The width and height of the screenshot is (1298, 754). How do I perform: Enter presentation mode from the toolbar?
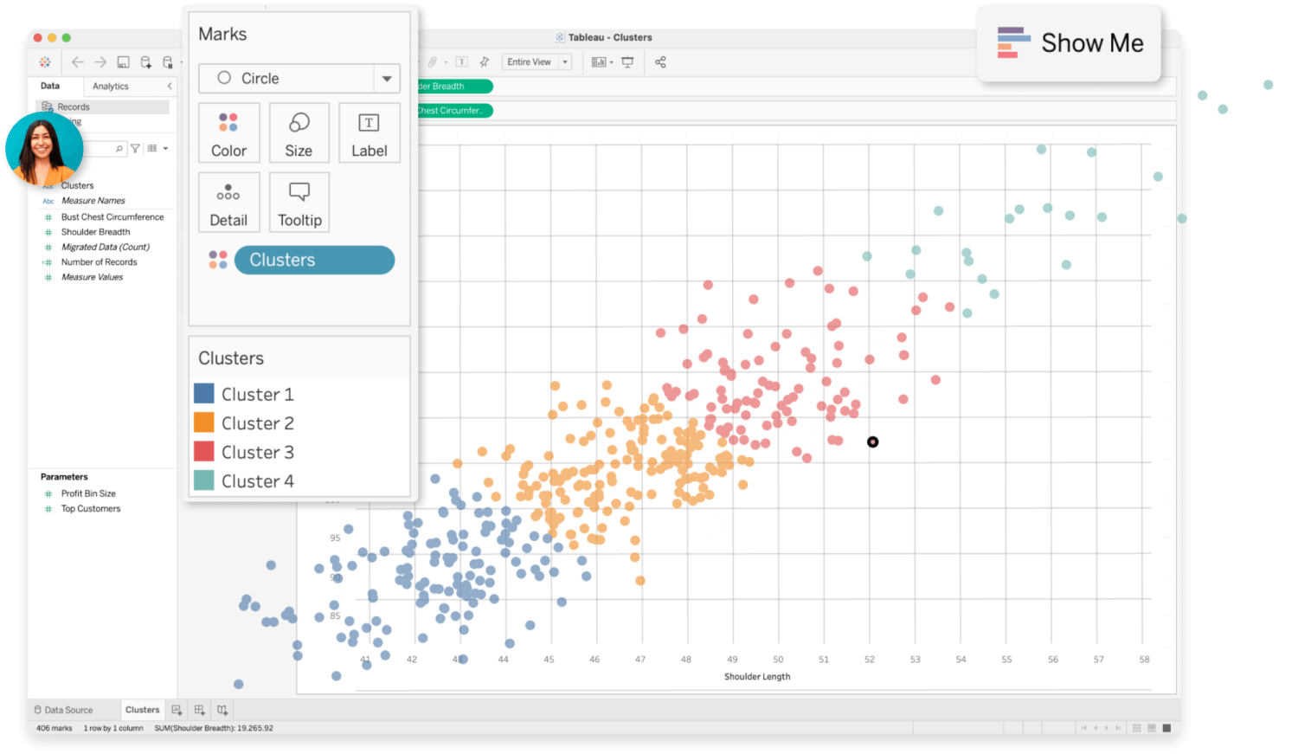(x=627, y=61)
